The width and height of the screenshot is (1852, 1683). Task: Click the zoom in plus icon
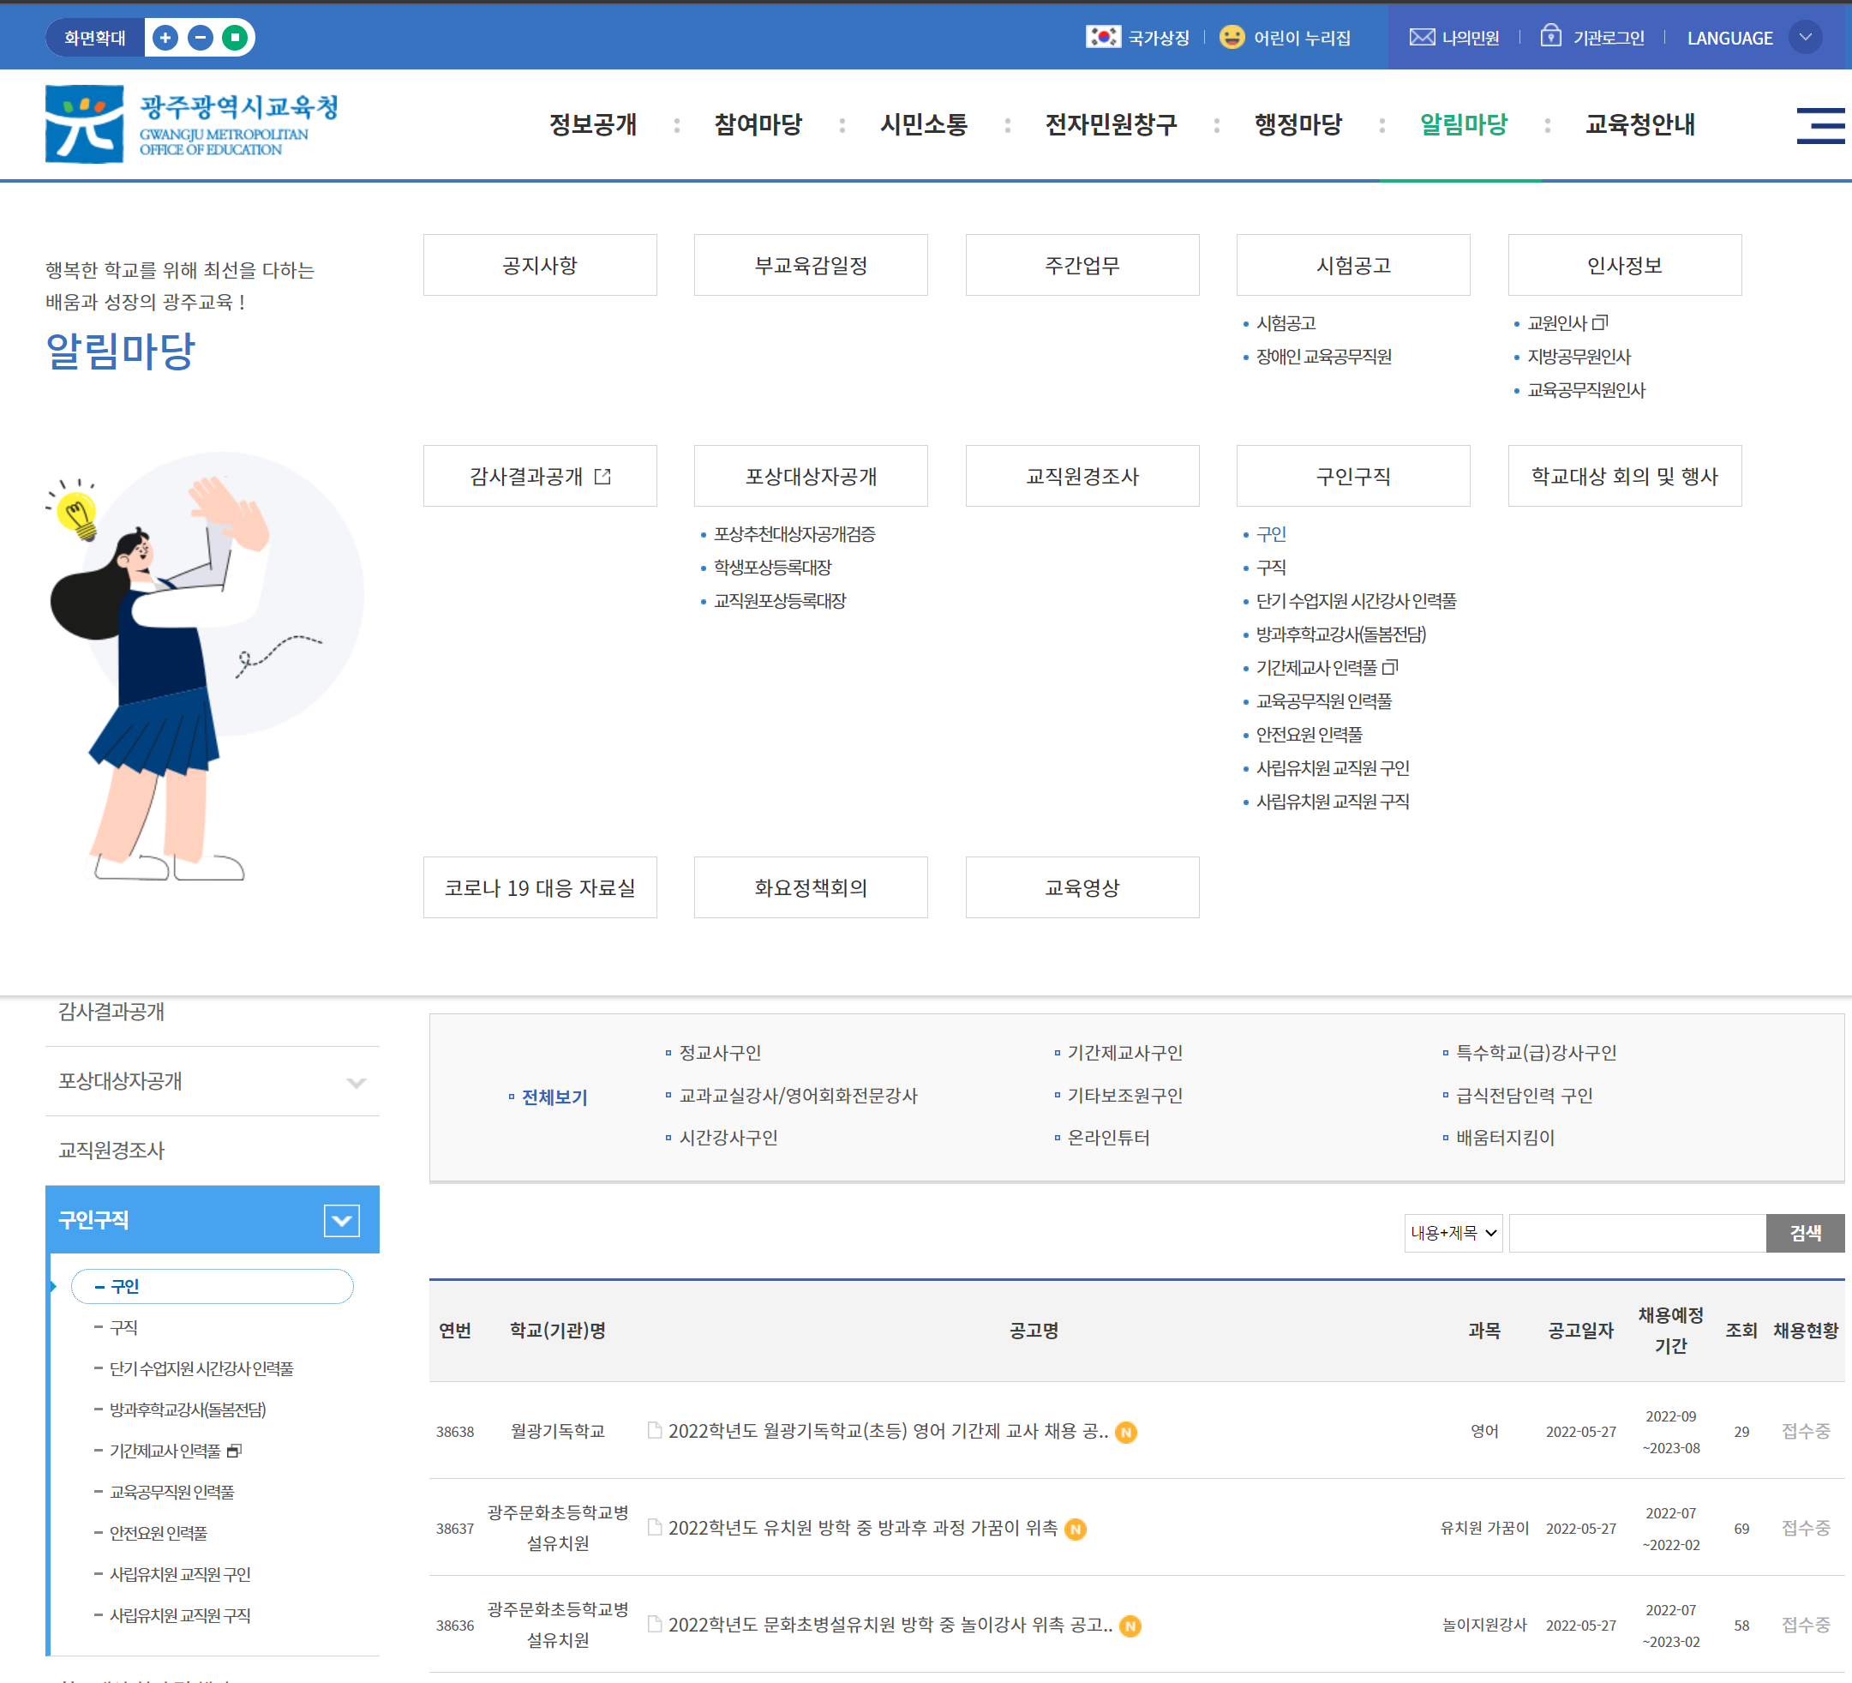pos(165,38)
